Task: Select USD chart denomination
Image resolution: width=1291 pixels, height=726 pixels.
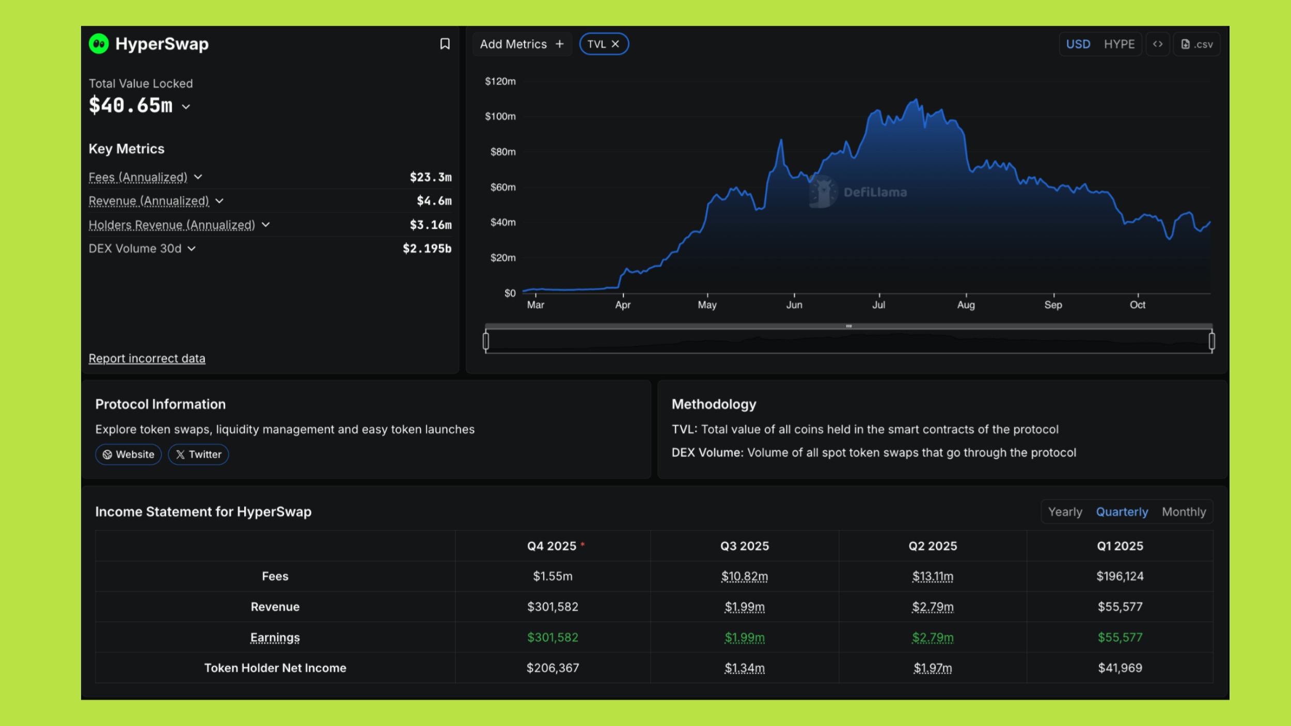Action: pos(1078,44)
